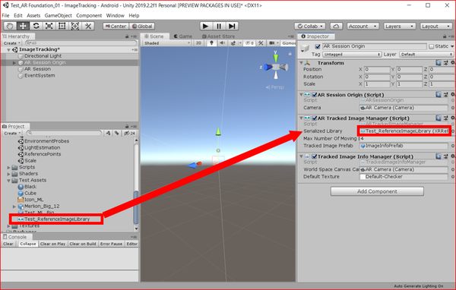Select the Rect tool

click(x=62, y=26)
